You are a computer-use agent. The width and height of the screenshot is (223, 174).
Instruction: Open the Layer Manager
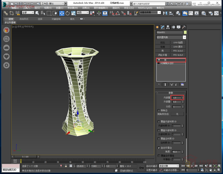(x=178, y=13)
